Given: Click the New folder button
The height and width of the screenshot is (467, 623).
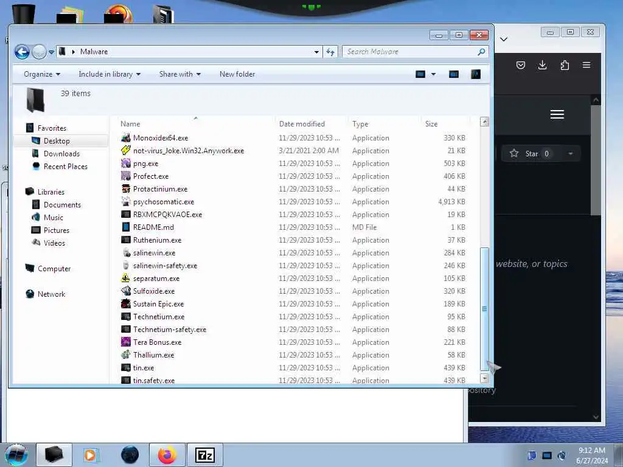Looking at the screenshot, I should click(237, 74).
